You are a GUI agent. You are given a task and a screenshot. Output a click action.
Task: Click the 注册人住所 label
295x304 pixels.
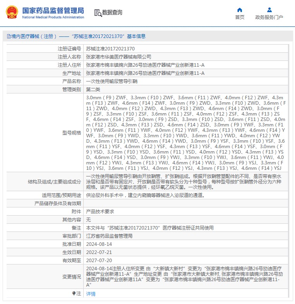point(69,65)
